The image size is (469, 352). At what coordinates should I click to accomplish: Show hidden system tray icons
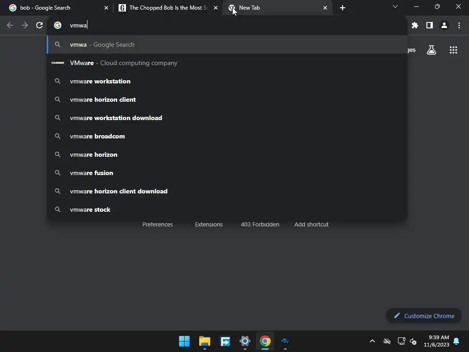coord(372,341)
